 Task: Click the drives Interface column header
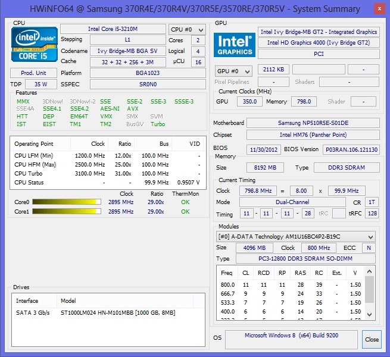[x=35, y=301]
